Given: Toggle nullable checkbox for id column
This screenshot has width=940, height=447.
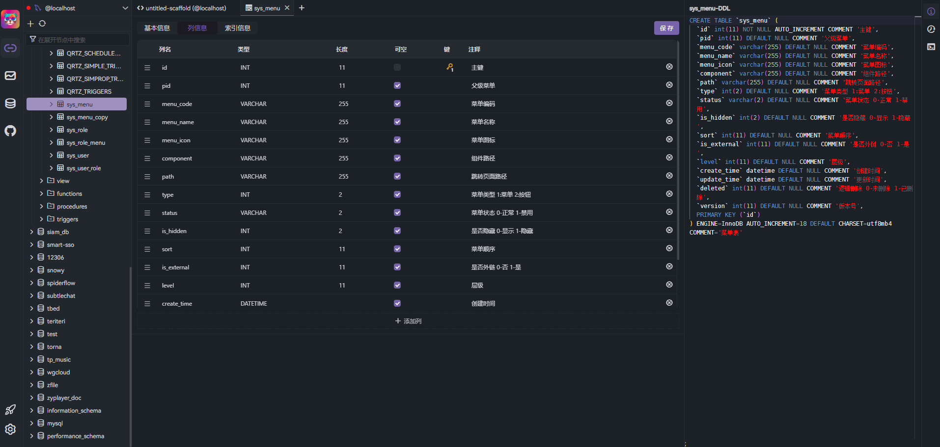Looking at the screenshot, I should [397, 67].
